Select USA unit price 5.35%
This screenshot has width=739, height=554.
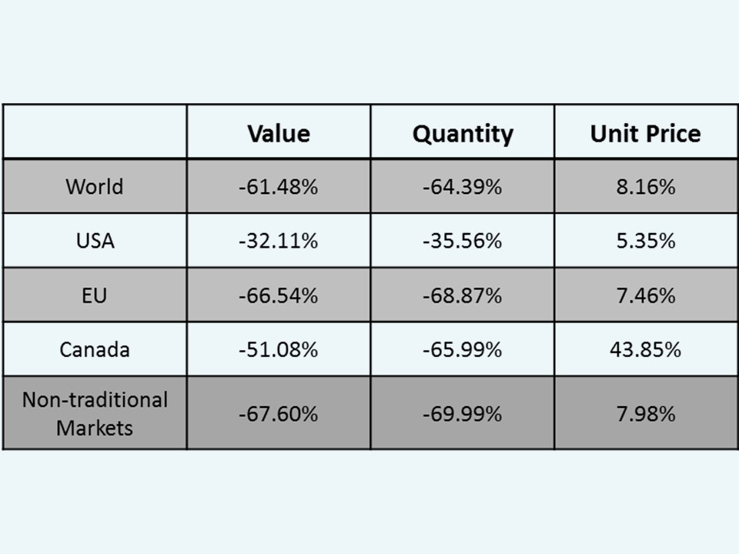(x=645, y=241)
